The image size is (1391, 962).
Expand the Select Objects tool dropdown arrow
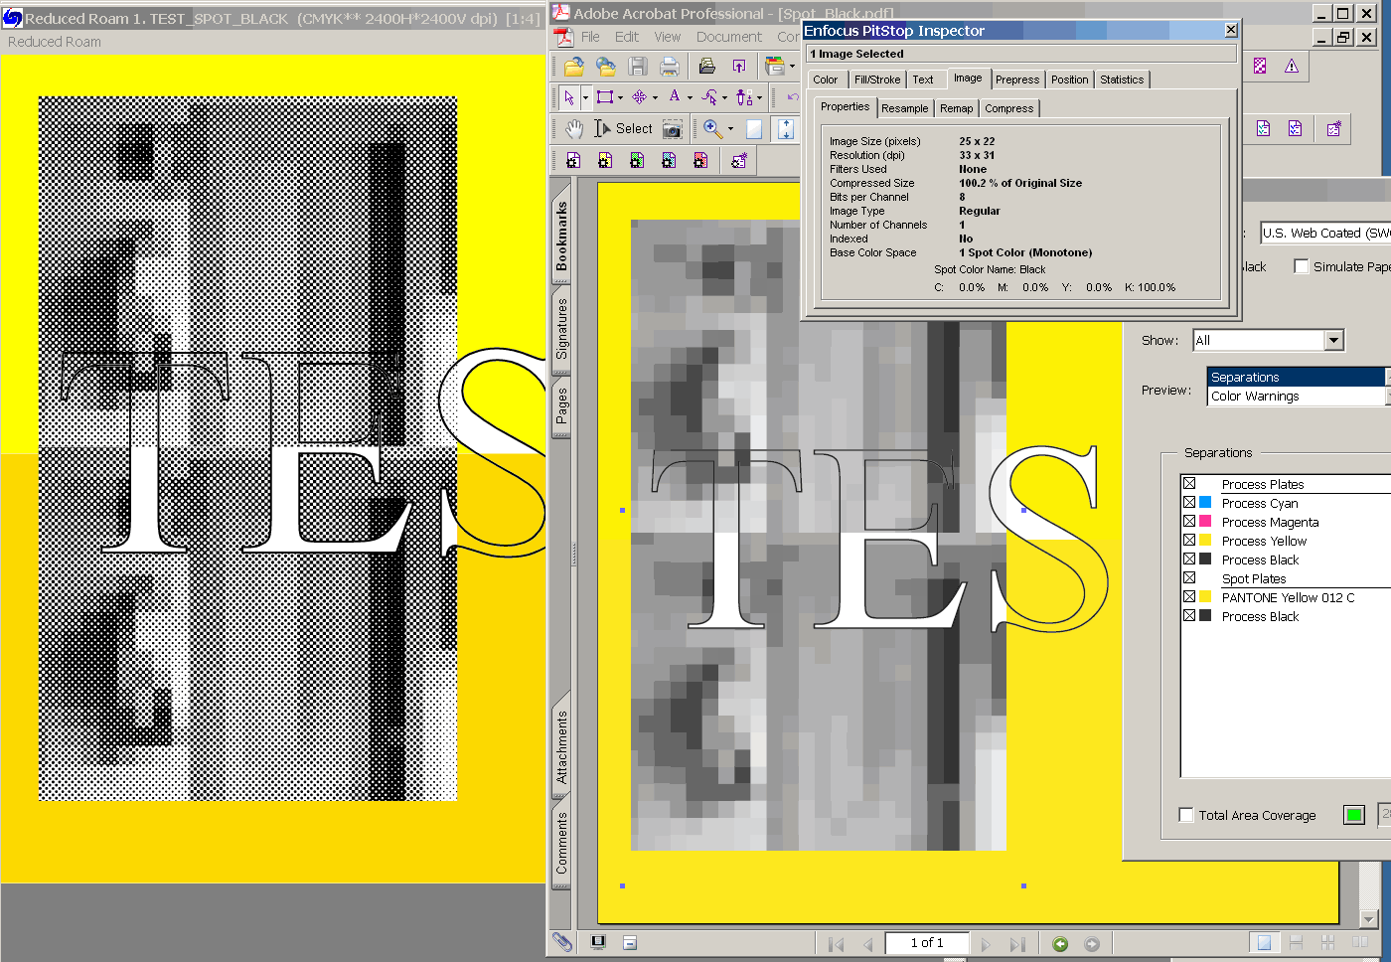(x=585, y=98)
